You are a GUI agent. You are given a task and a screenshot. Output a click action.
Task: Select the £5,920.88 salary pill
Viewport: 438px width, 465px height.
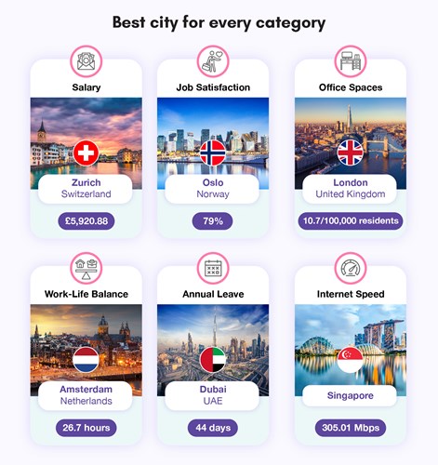click(86, 221)
